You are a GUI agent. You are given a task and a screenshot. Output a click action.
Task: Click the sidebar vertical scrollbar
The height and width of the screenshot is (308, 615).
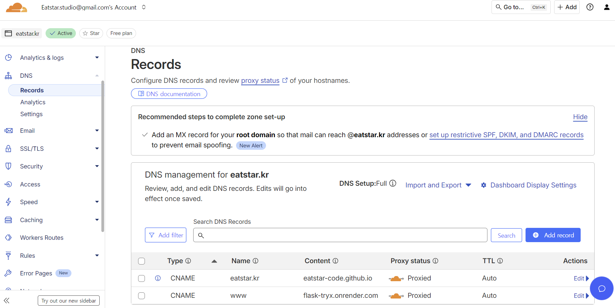(103, 156)
